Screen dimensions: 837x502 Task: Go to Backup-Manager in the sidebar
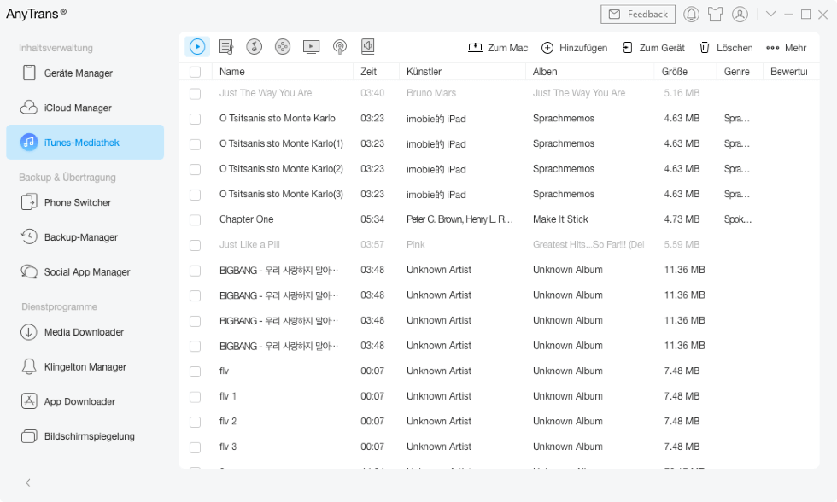(x=80, y=237)
